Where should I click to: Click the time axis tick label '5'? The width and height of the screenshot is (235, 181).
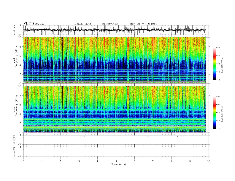click(116, 161)
